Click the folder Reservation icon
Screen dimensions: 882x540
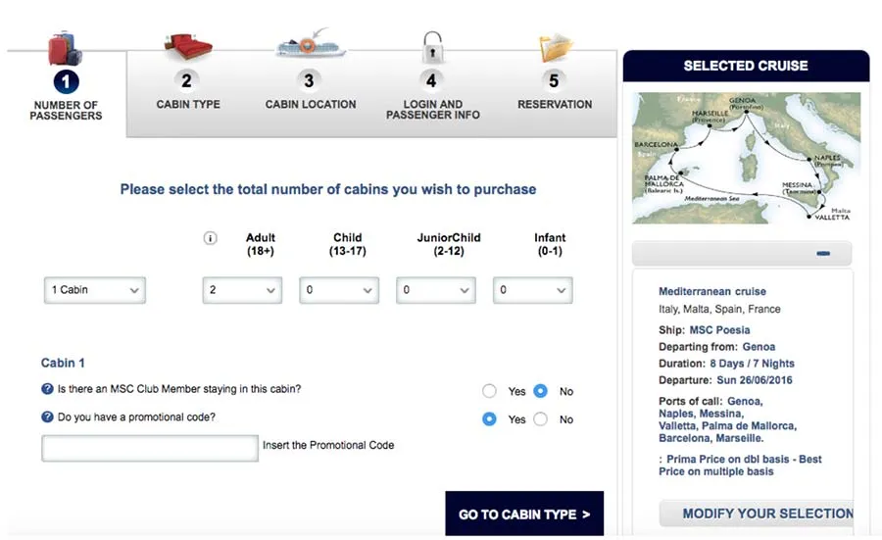point(555,47)
